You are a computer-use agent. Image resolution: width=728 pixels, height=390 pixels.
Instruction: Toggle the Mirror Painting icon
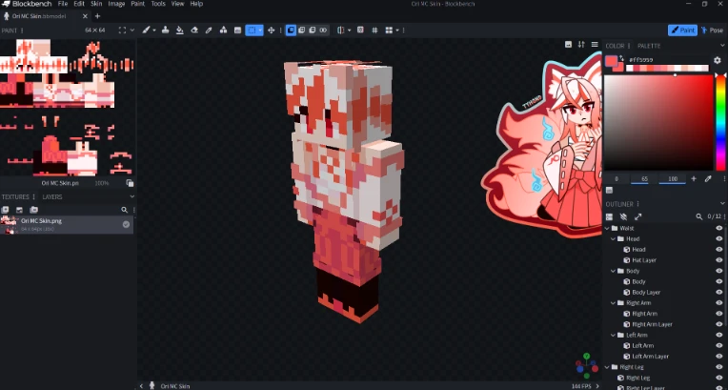(x=341, y=31)
